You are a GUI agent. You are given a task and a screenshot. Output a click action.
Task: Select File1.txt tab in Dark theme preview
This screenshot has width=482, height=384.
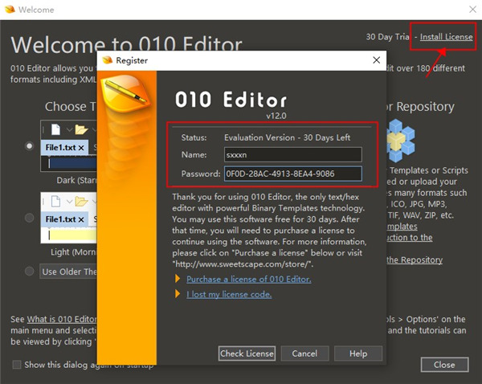64,148
